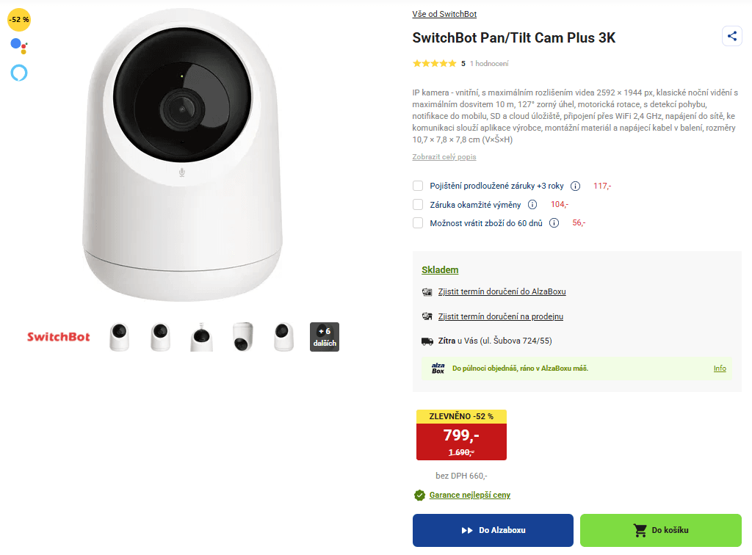Expand the full product description

point(444,157)
